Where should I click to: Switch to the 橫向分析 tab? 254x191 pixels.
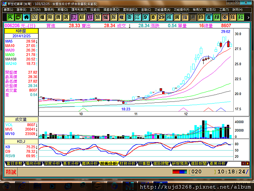click(x=33, y=163)
